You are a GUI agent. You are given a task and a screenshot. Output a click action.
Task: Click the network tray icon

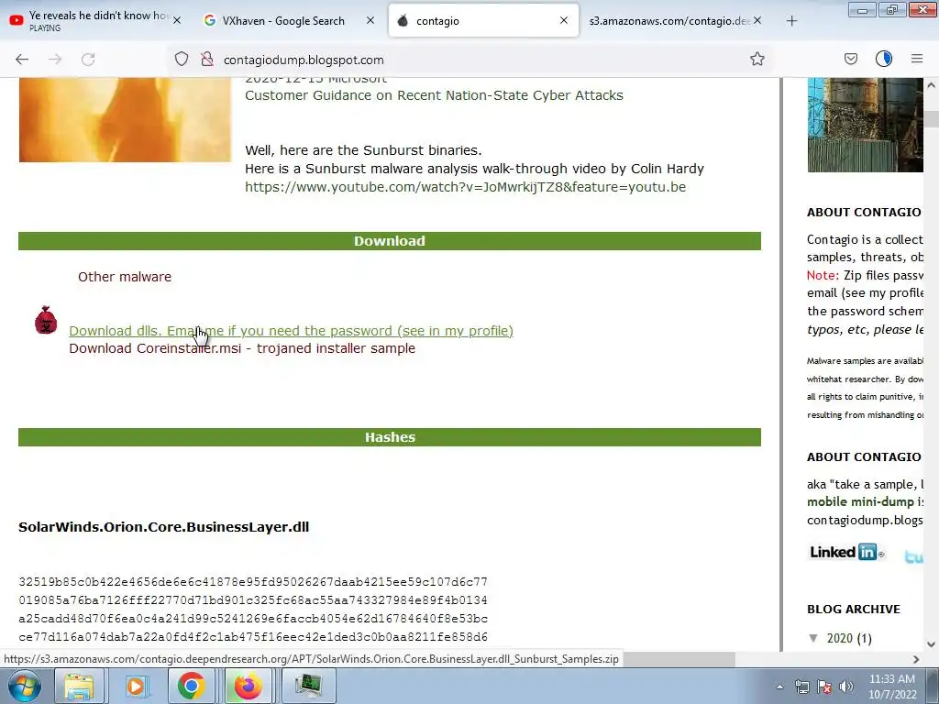pyautogui.click(x=801, y=687)
